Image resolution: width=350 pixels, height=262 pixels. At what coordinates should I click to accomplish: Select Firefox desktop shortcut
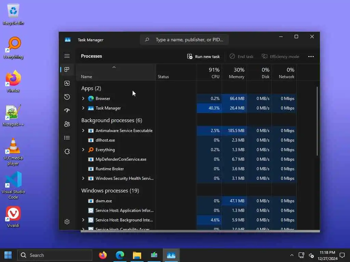pyautogui.click(x=13, y=82)
